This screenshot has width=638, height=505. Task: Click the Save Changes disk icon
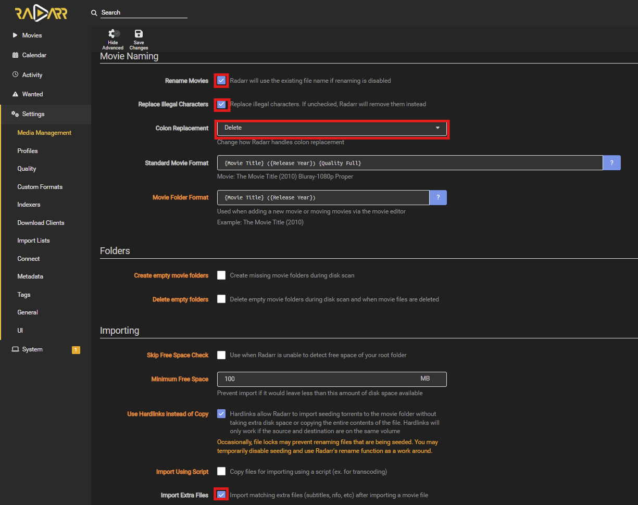coord(139,34)
